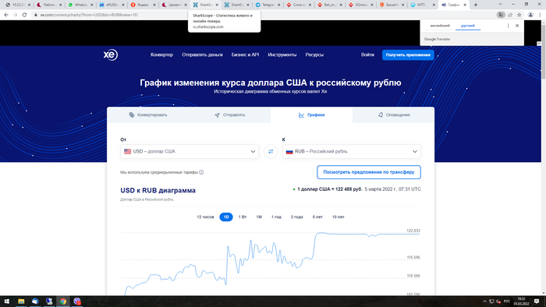
Task: Click the info icon next to mid-market rates note
Action: [x=201, y=172]
